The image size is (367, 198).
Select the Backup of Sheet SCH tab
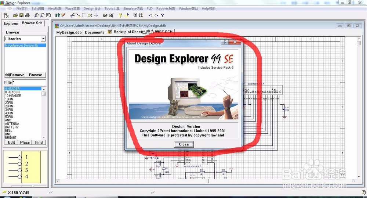pos(141,32)
